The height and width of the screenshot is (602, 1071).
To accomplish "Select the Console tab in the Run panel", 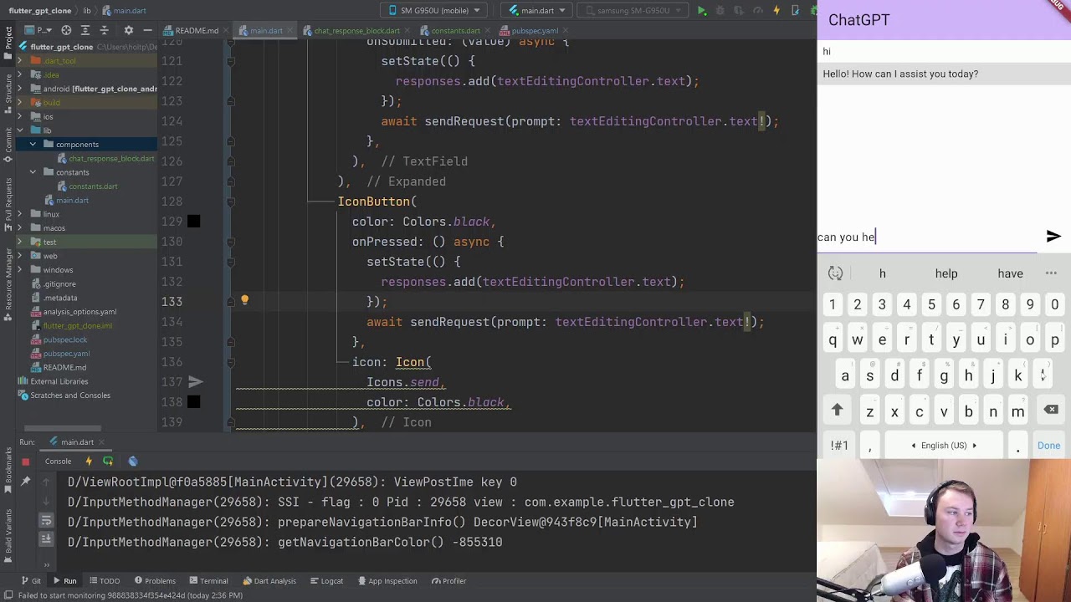I will [x=58, y=462].
